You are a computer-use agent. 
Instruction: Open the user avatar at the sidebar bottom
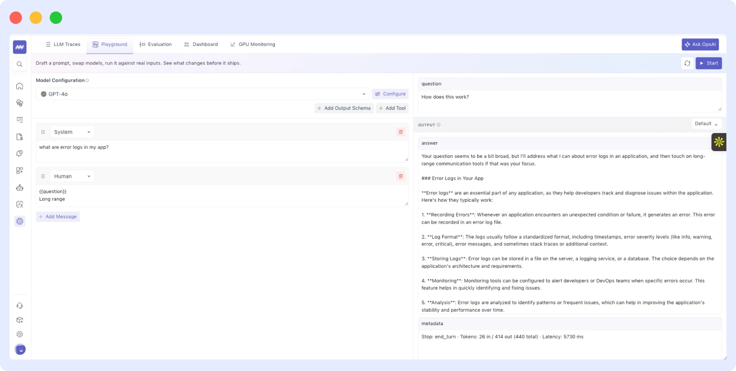[20, 349]
